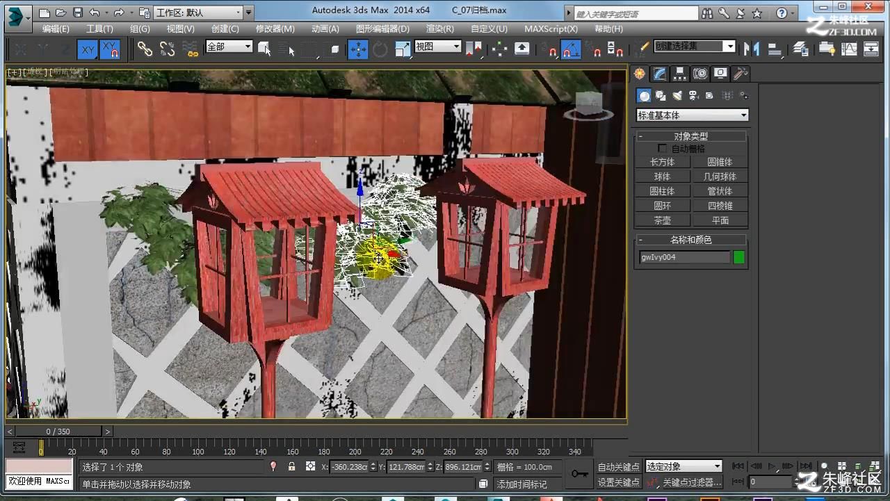890x501 pixels.
Task: Toggle the XY axis constraint button
Action: pos(87,49)
